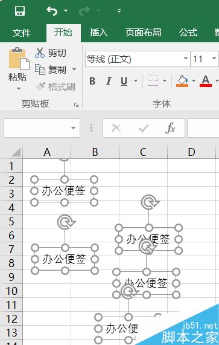This screenshot has height=345, width=219.
Task: Switch to the 页面布局 ribbon tab
Action: pos(143,33)
